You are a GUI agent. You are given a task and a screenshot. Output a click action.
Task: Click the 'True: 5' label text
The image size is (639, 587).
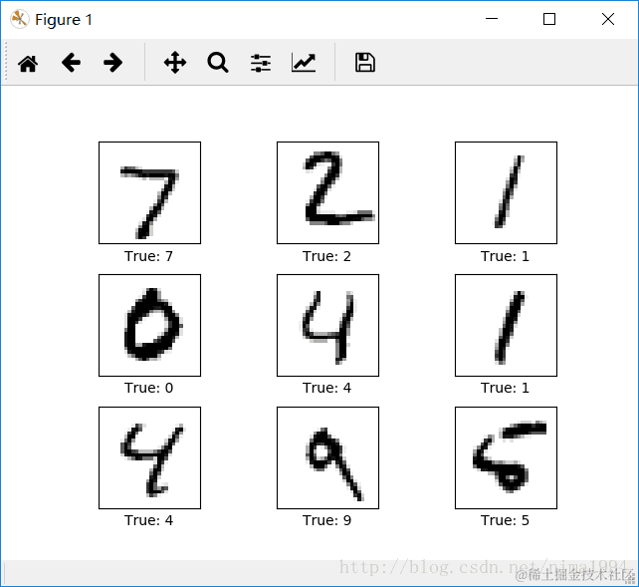[505, 520]
